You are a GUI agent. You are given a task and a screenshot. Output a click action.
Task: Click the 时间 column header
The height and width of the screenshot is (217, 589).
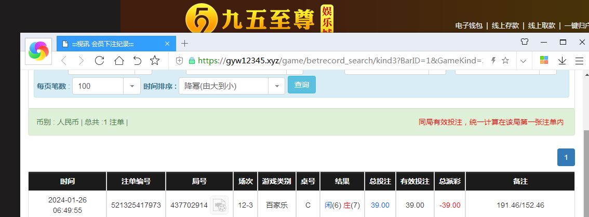tap(68, 181)
